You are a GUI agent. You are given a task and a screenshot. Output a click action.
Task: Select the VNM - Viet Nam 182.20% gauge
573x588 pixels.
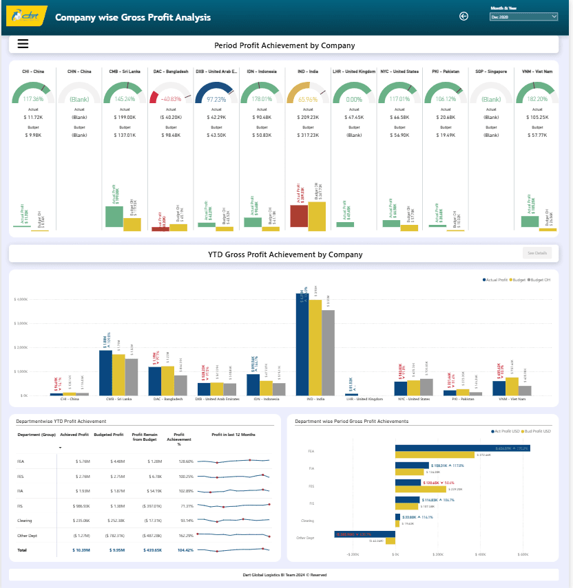click(537, 93)
